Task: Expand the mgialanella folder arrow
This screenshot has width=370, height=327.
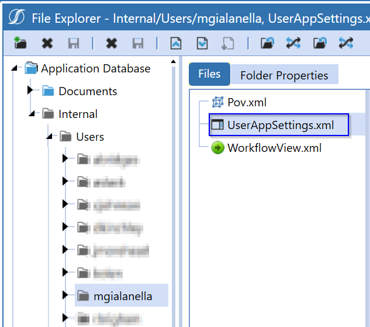Action: point(65,295)
